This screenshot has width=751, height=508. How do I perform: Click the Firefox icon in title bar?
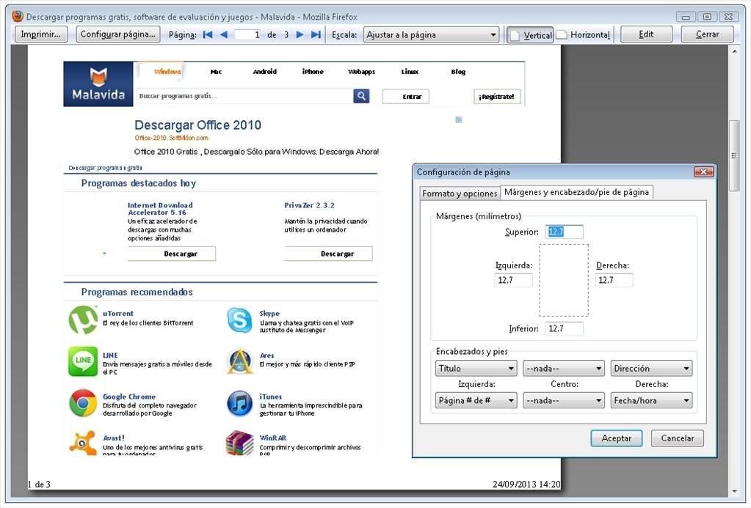click(18, 16)
